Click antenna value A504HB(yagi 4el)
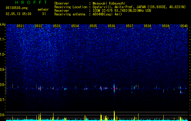 coord(107,14)
